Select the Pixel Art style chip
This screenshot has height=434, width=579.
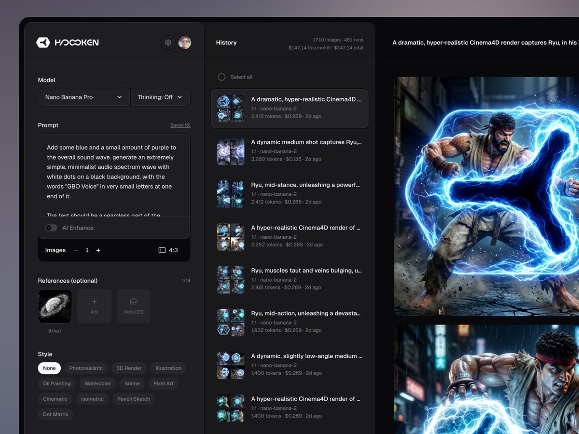164,383
